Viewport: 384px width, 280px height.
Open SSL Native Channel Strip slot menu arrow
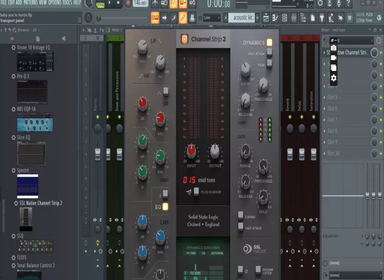pyautogui.click(x=324, y=52)
